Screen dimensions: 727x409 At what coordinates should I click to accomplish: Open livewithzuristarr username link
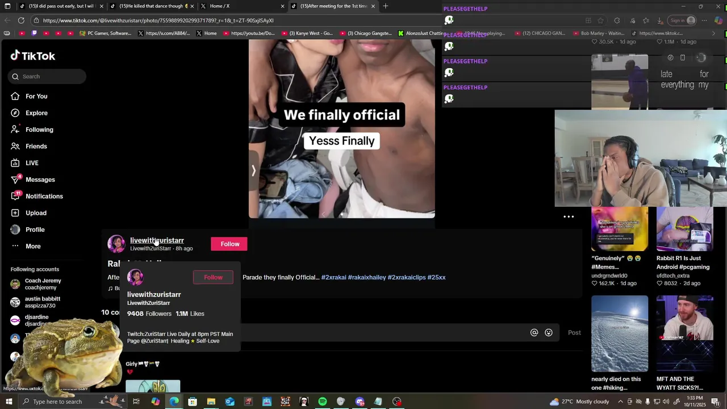point(157,240)
